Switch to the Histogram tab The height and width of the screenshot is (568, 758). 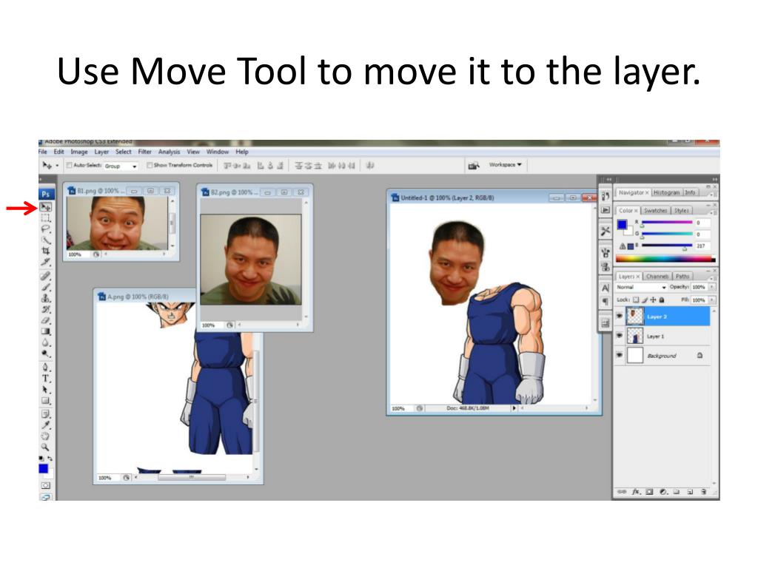pos(666,192)
